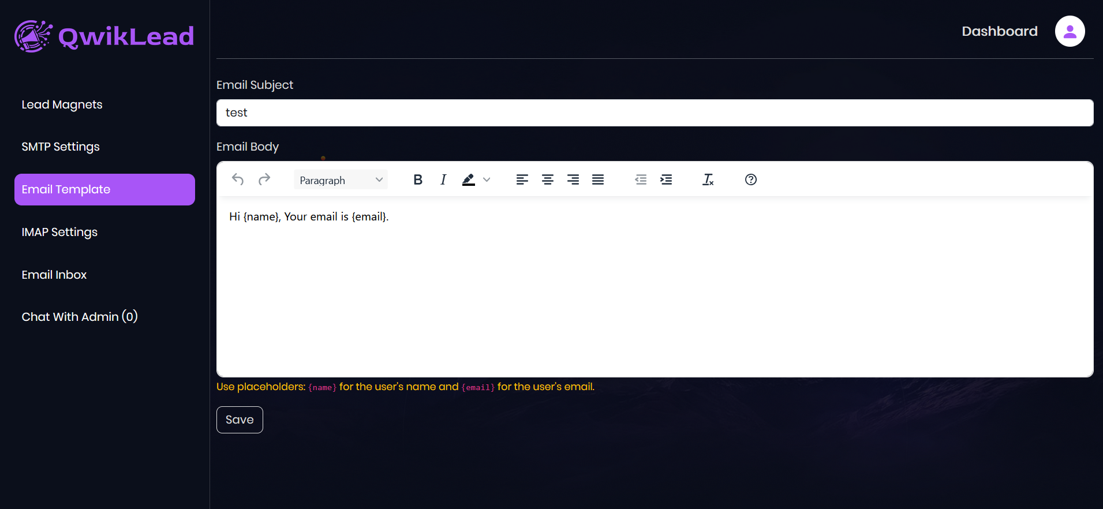Screen dimensions: 1103x509
Task: Click the Undo arrow in editor toolbar
Action: tap(238, 179)
